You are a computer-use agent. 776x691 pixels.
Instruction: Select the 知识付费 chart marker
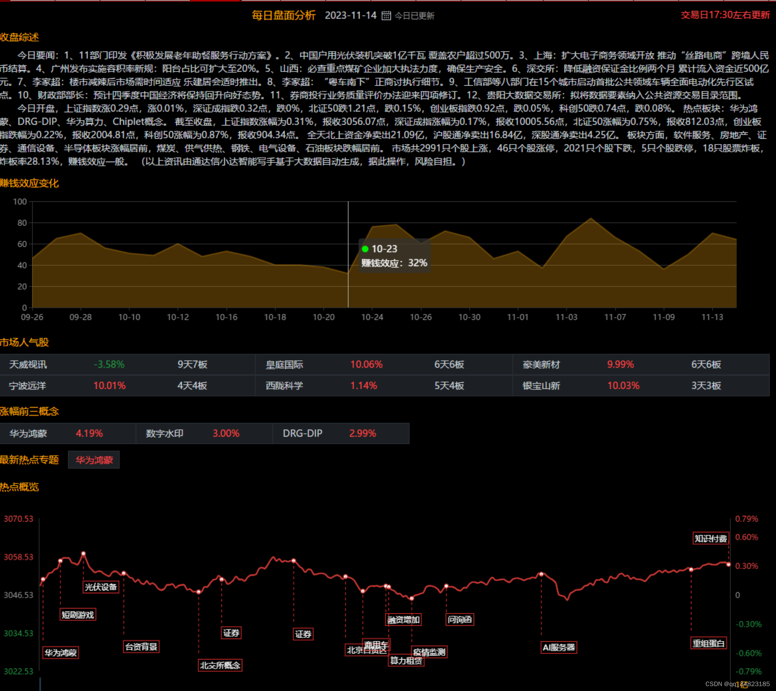click(x=710, y=538)
